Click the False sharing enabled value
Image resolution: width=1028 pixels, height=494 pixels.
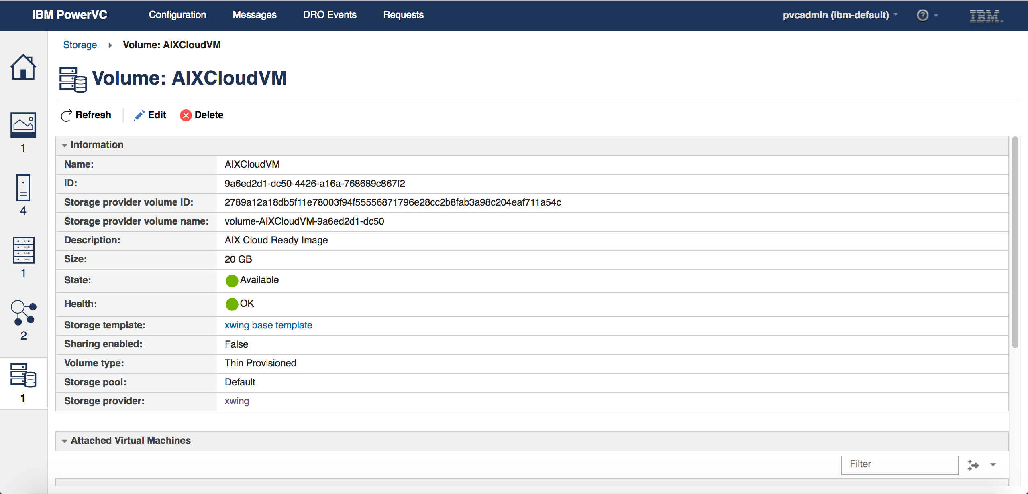pos(237,344)
